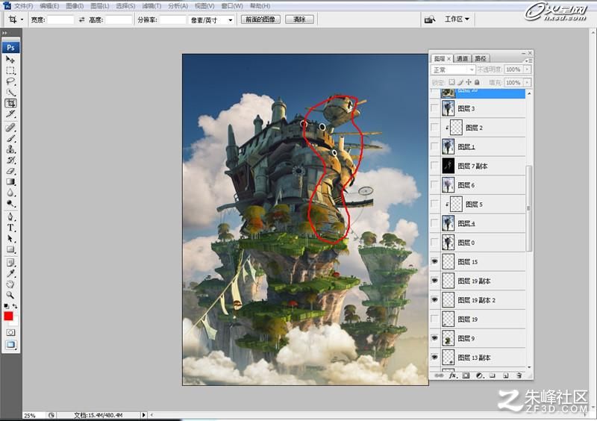Click the 宽度 width input field
The height and width of the screenshot is (421, 597).
60,19
